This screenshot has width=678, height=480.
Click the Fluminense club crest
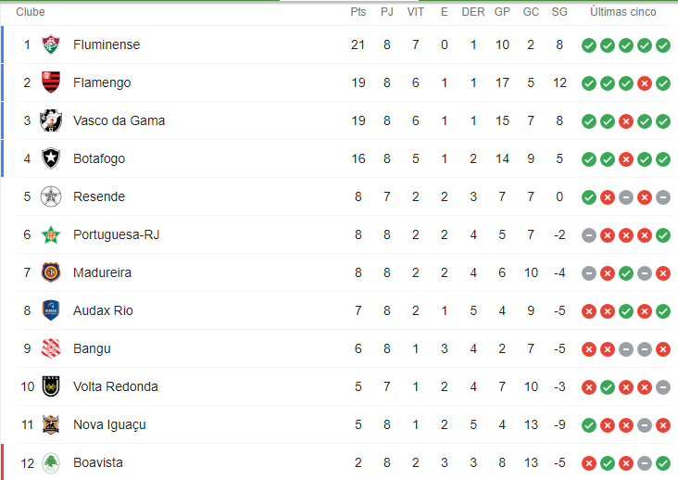(51, 44)
